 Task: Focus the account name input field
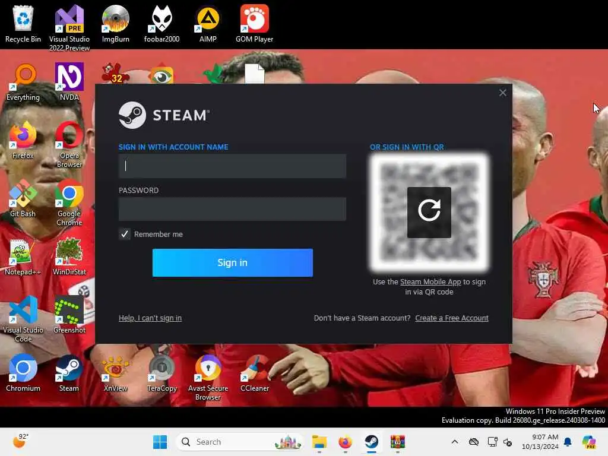pos(232,166)
